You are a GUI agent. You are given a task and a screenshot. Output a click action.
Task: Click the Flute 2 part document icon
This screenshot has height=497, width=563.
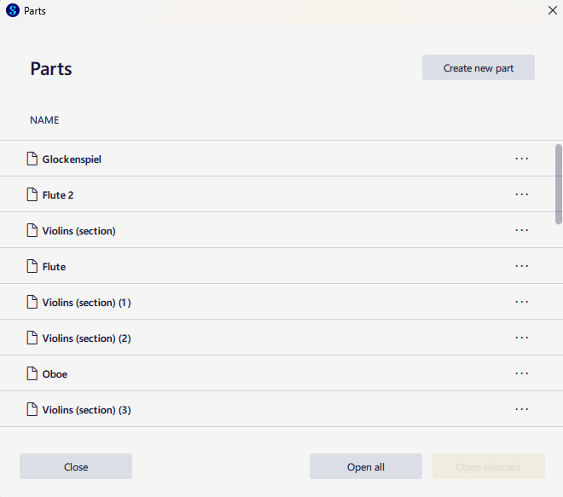point(32,194)
